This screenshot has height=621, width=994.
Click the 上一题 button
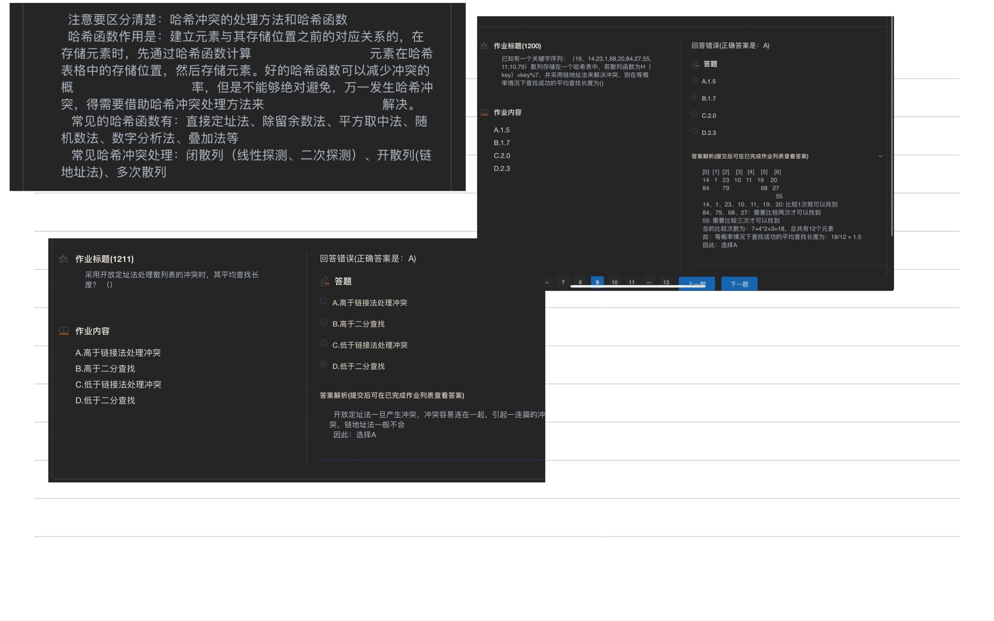pos(696,283)
